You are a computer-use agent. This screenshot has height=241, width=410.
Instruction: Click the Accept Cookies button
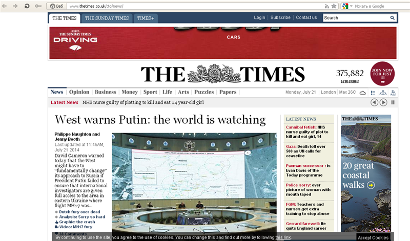pyautogui.click(x=373, y=237)
